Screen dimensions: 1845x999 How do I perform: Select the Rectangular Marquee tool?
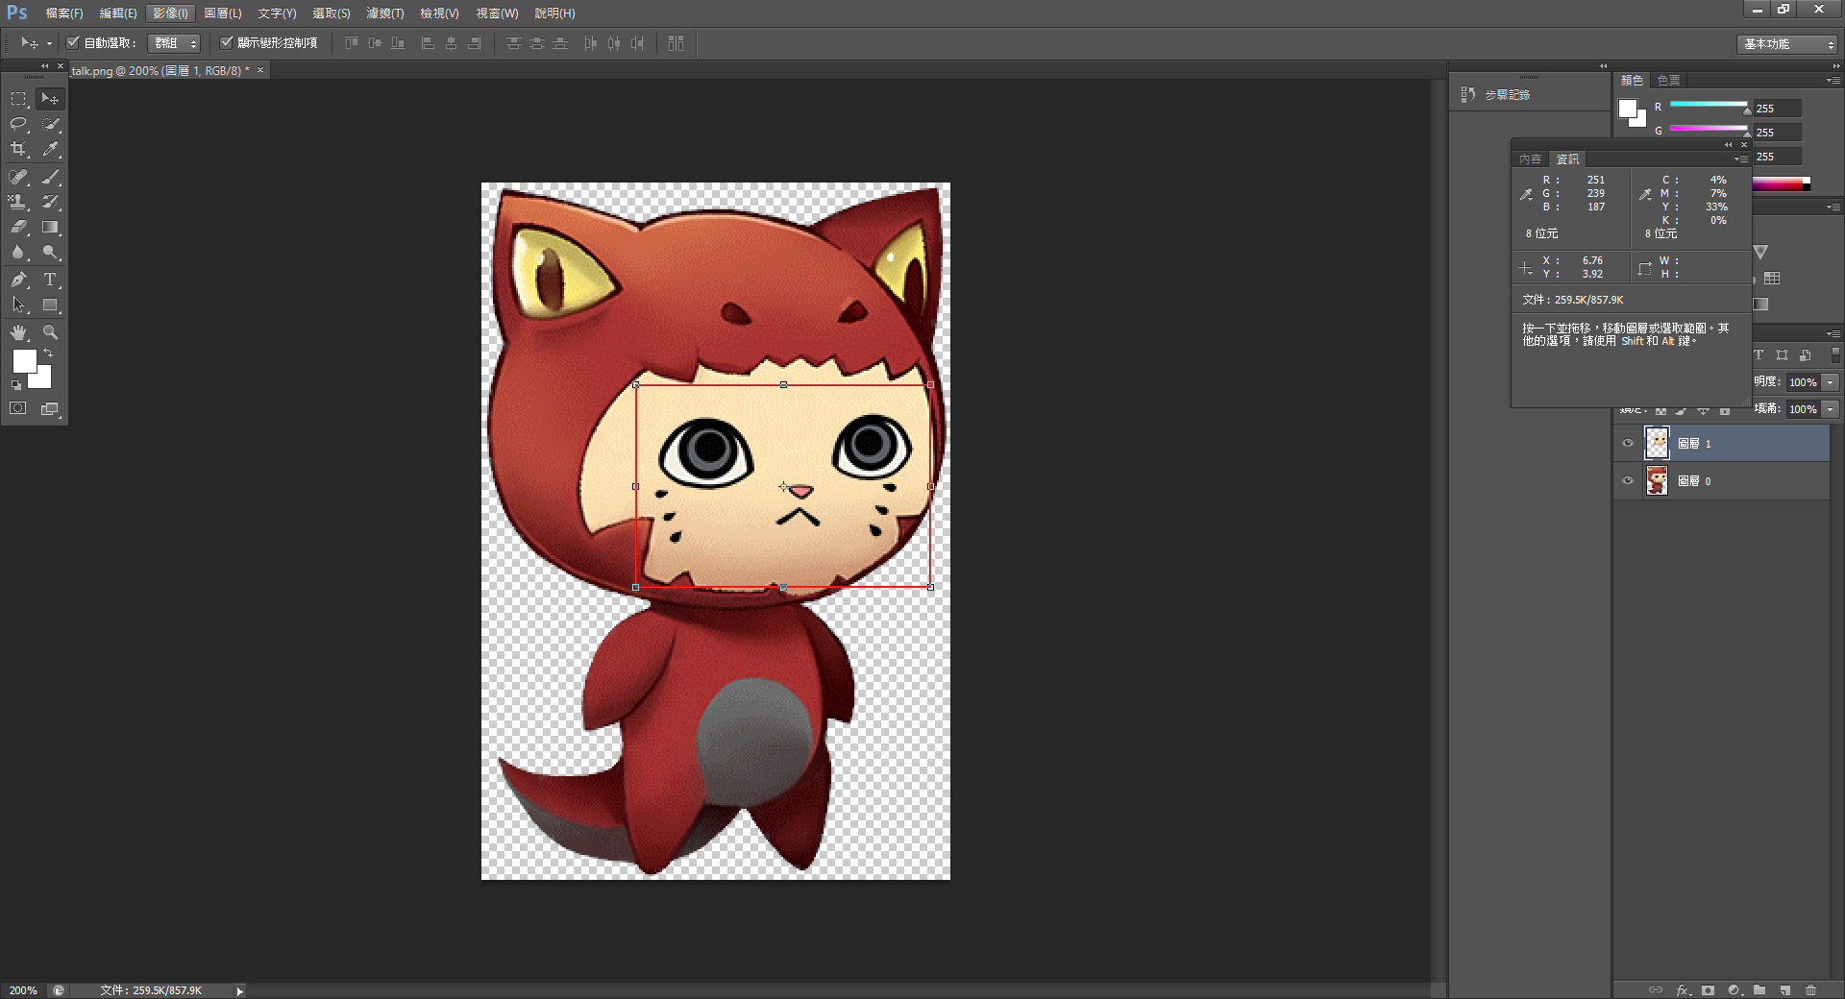pyautogui.click(x=18, y=99)
